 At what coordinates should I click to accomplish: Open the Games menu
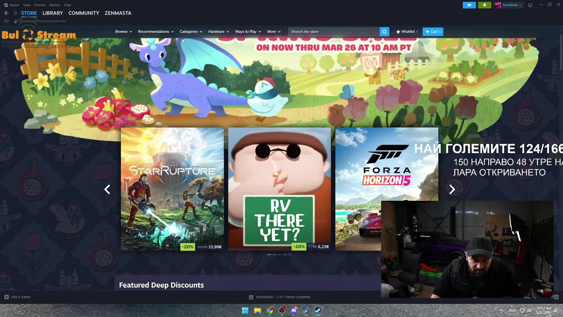pyautogui.click(x=55, y=5)
